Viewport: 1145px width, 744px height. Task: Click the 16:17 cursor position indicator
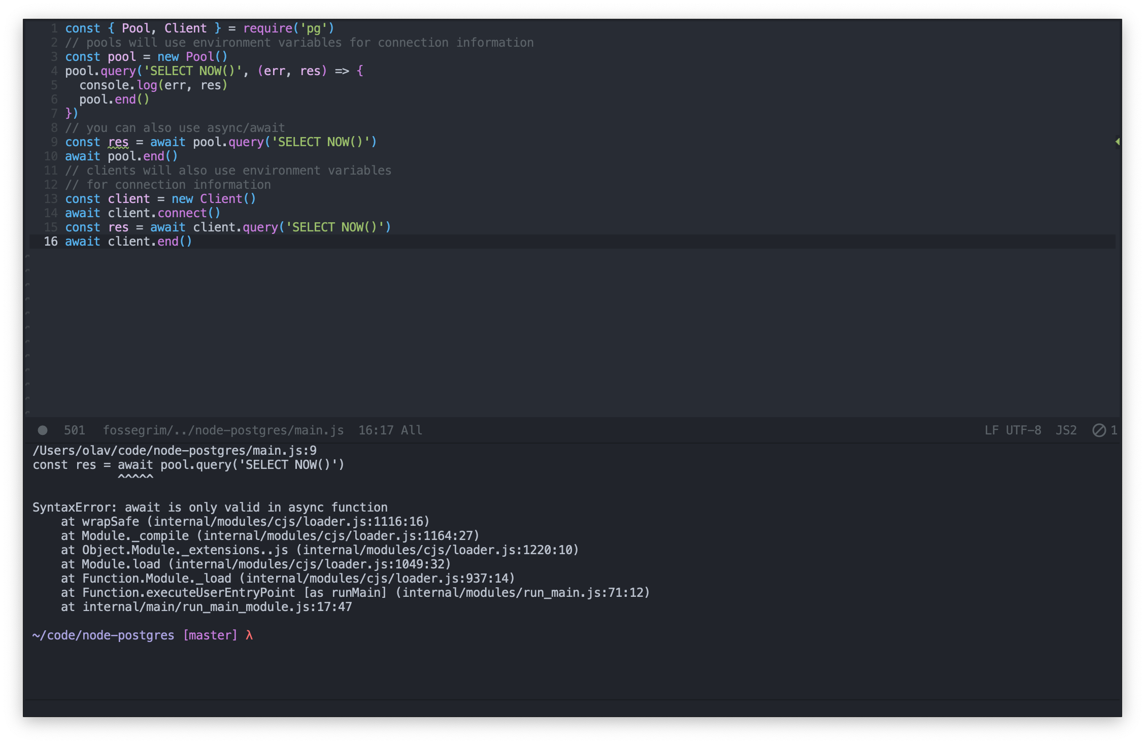click(x=376, y=430)
